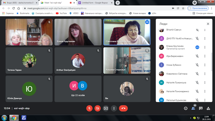Open Новая вкладка bookmark
Screen dimensions: 215x121
pos(137,13)
